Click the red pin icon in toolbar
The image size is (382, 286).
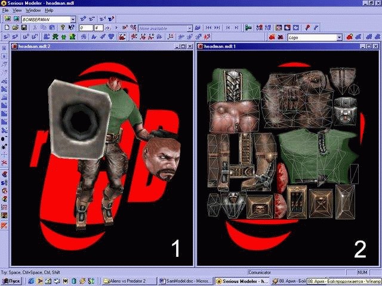(307, 28)
